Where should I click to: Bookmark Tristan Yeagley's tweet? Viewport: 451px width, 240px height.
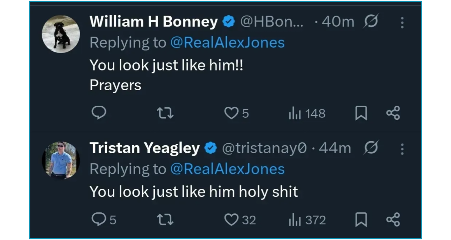pos(361,220)
